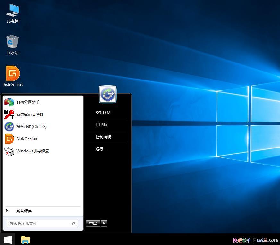This screenshot has width=280, height=245.
Task: Start the 备份还原(Ctrl+G) backup tool
Action: (31, 126)
